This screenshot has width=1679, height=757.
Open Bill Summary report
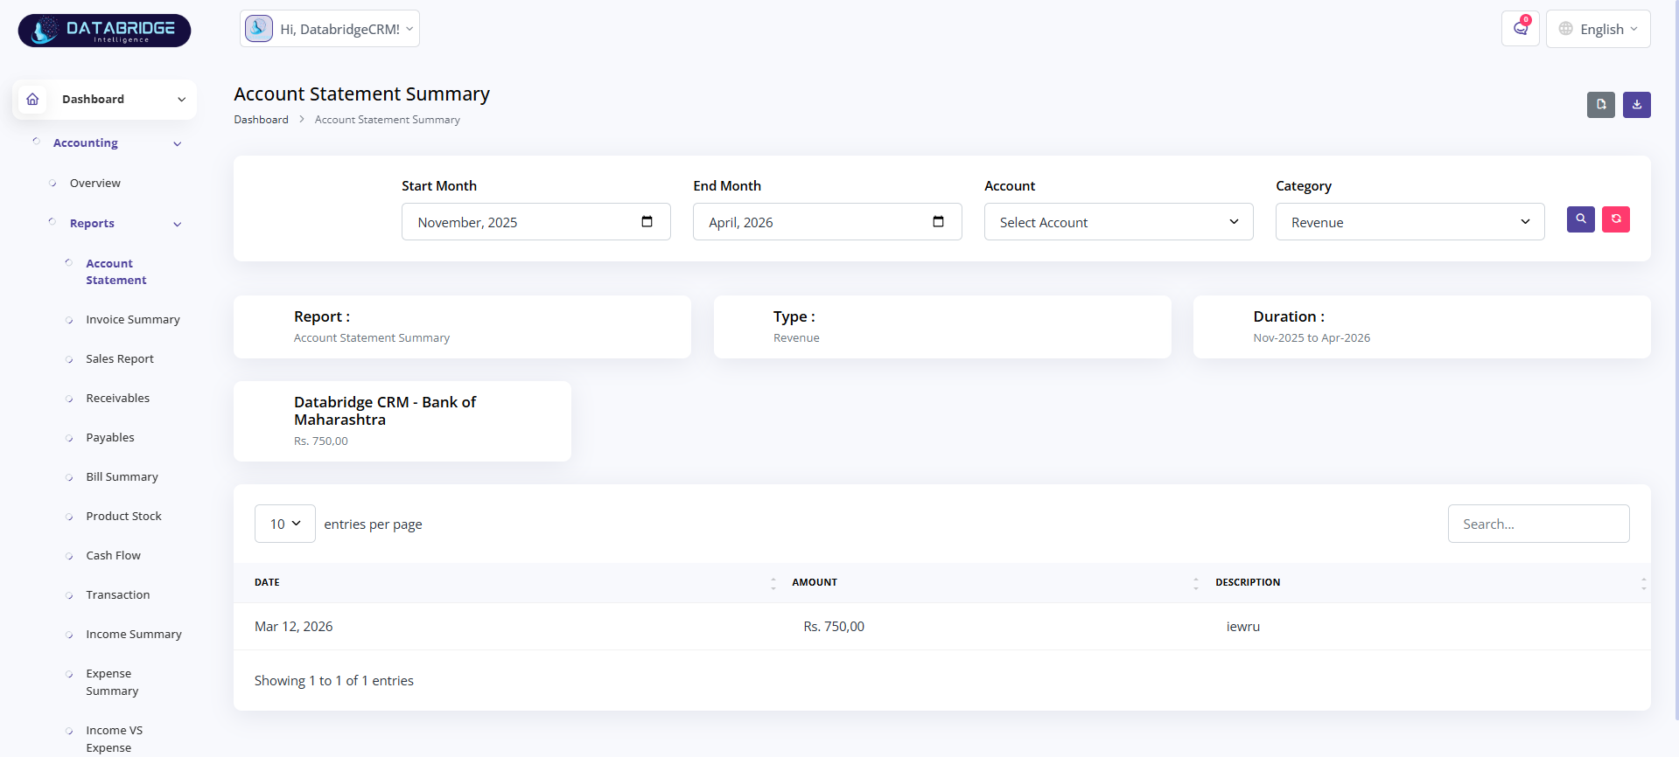pyautogui.click(x=122, y=476)
